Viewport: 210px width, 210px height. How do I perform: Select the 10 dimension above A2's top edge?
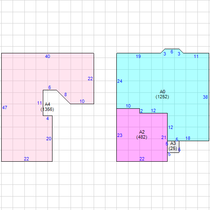click(128, 106)
